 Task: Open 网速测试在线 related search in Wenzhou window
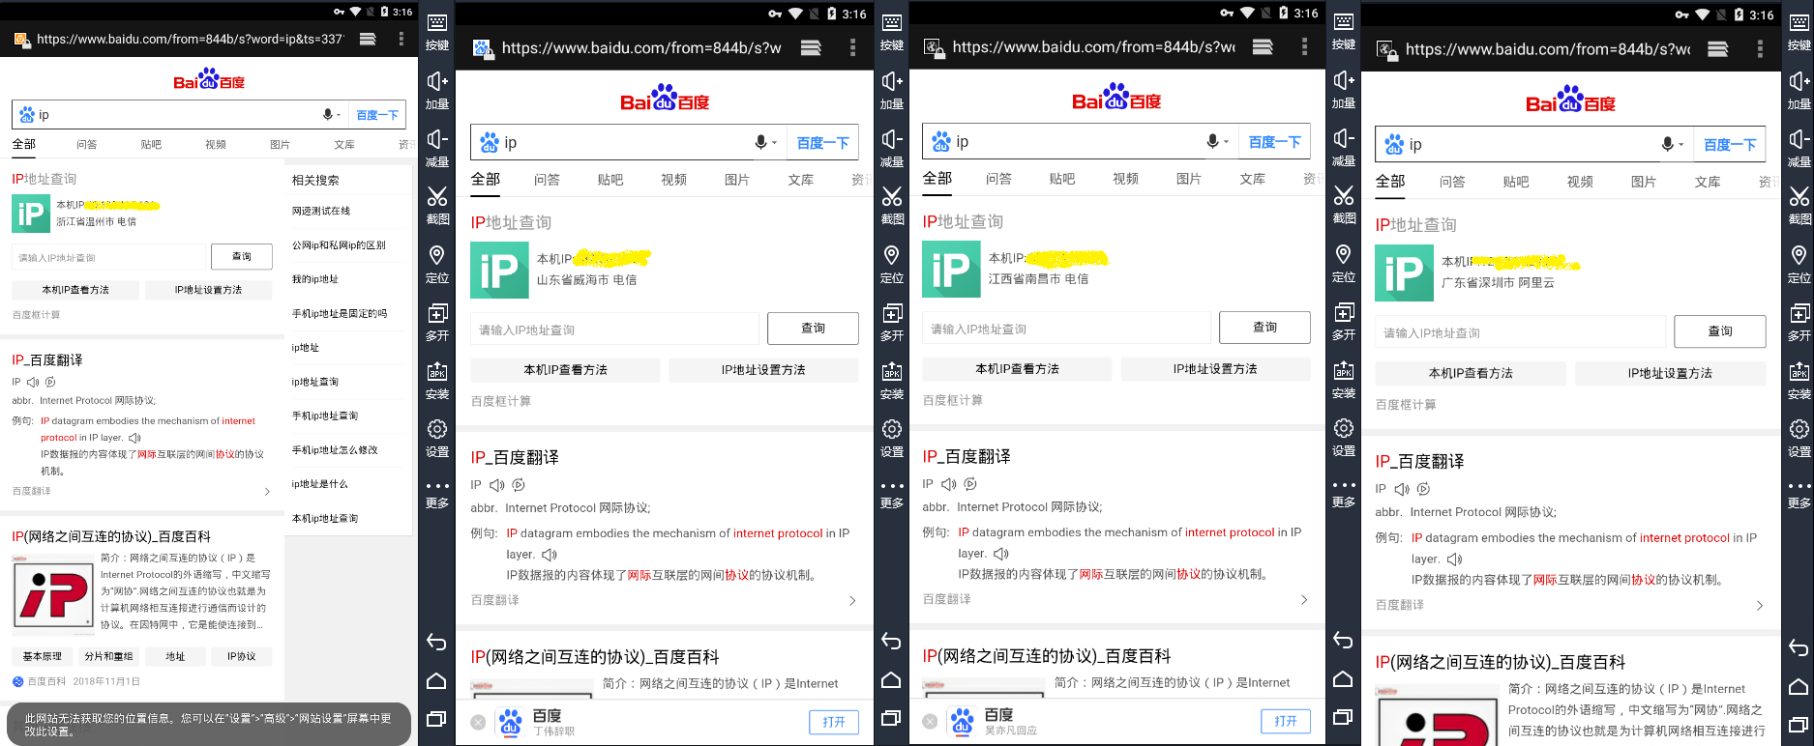pyautogui.click(x=321, y=211)
